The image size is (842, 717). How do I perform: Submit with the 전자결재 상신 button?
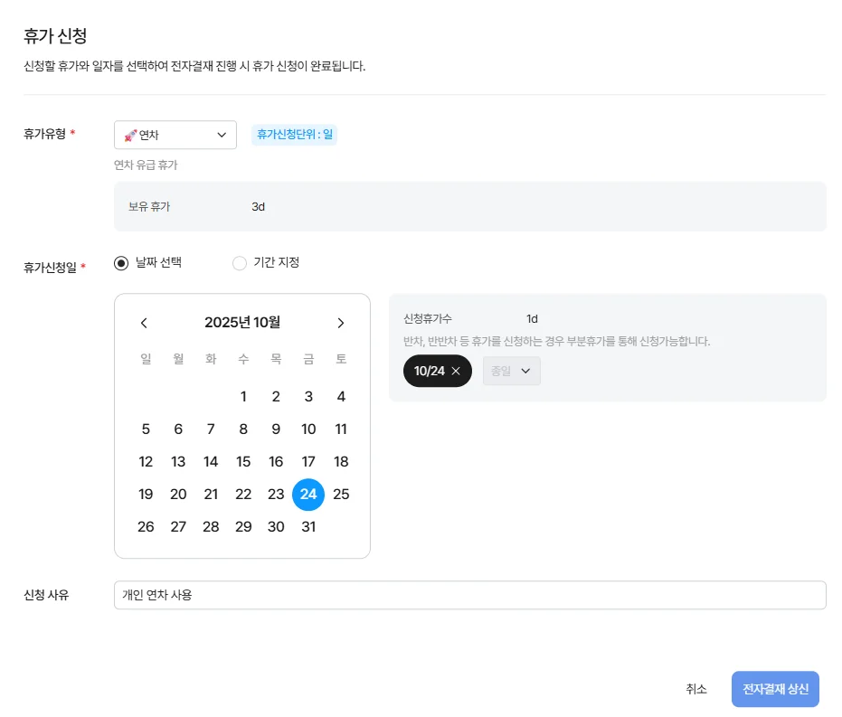[x=775, y=688]
